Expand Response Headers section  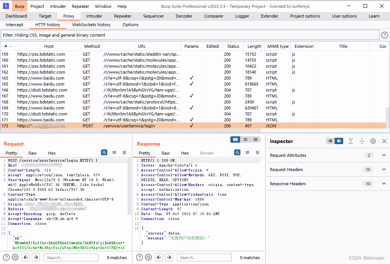coord(384,184)
